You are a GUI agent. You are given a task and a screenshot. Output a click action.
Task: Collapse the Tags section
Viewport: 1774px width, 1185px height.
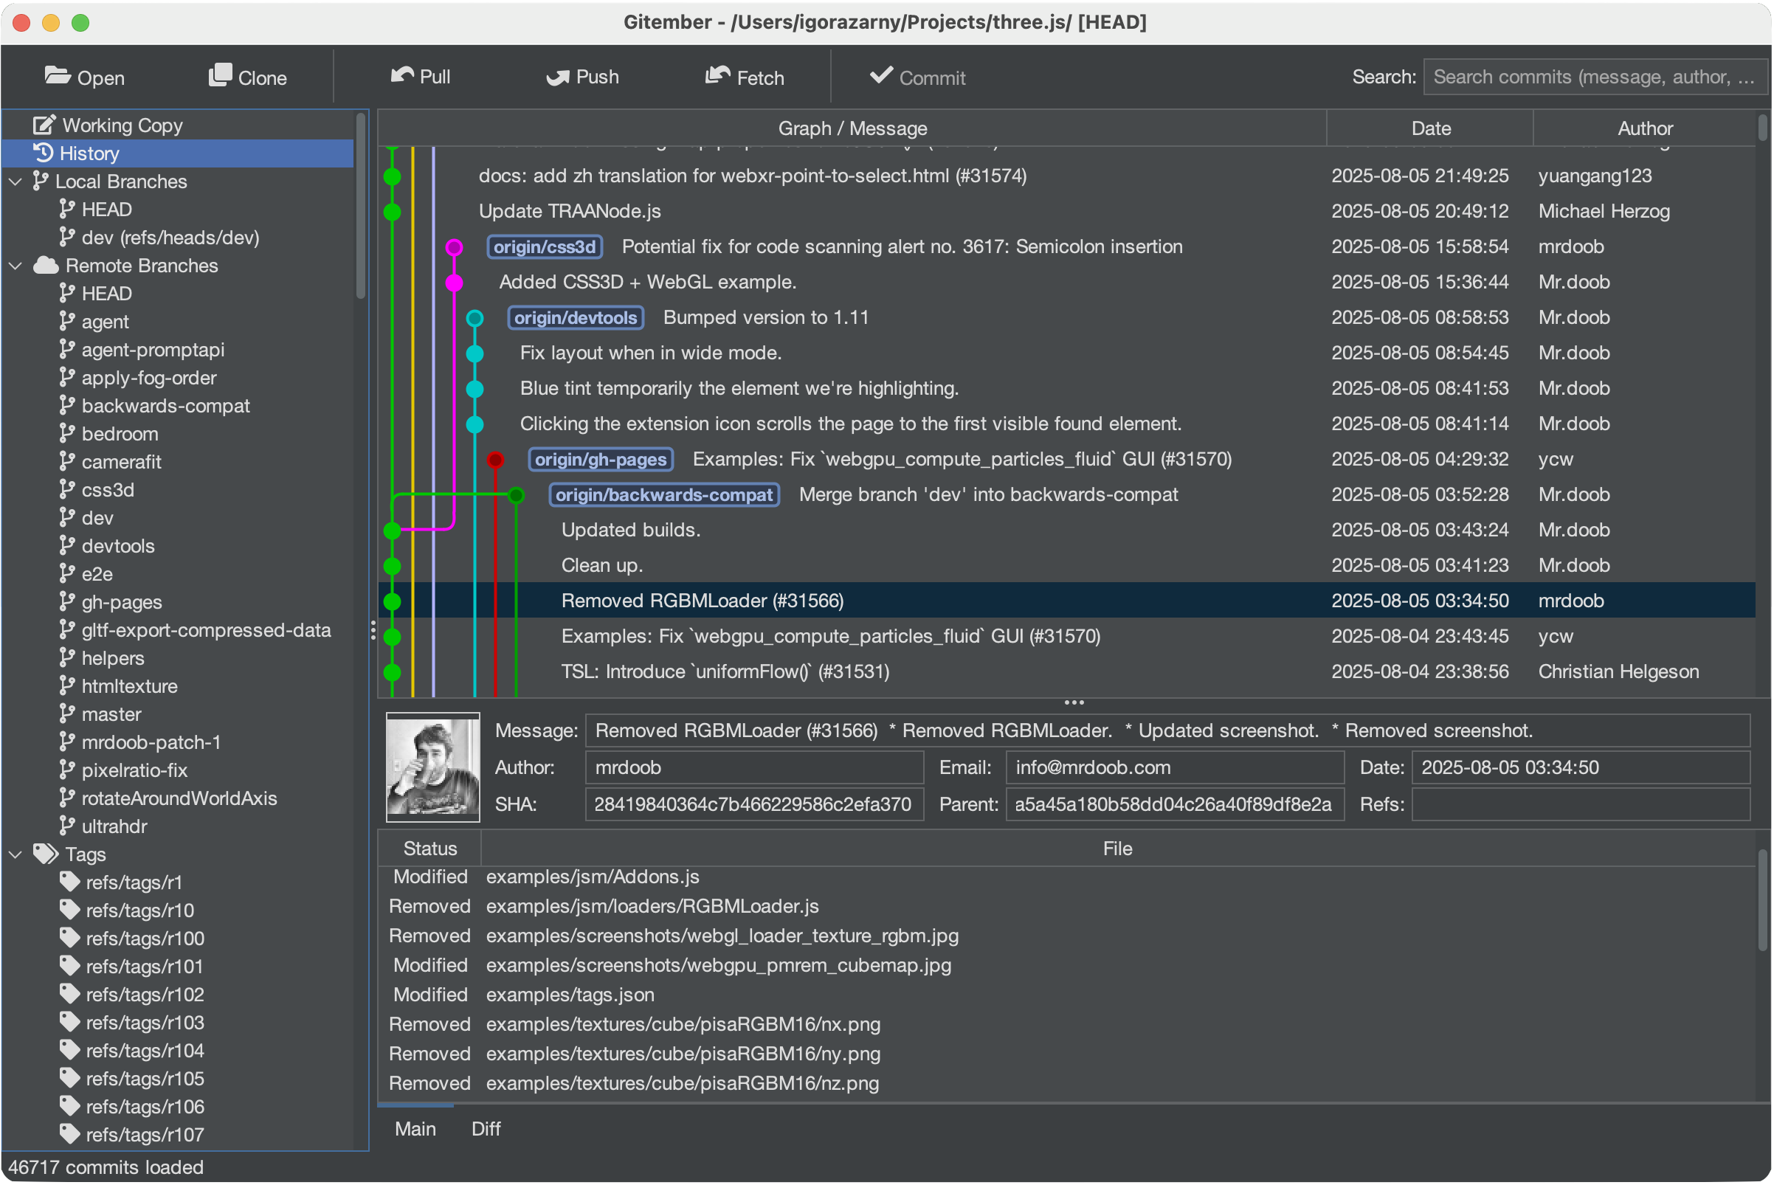[x=14, y=854]
